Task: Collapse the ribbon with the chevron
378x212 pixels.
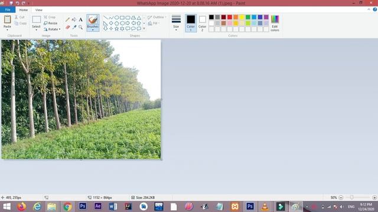Action: (x=369, y=9)
